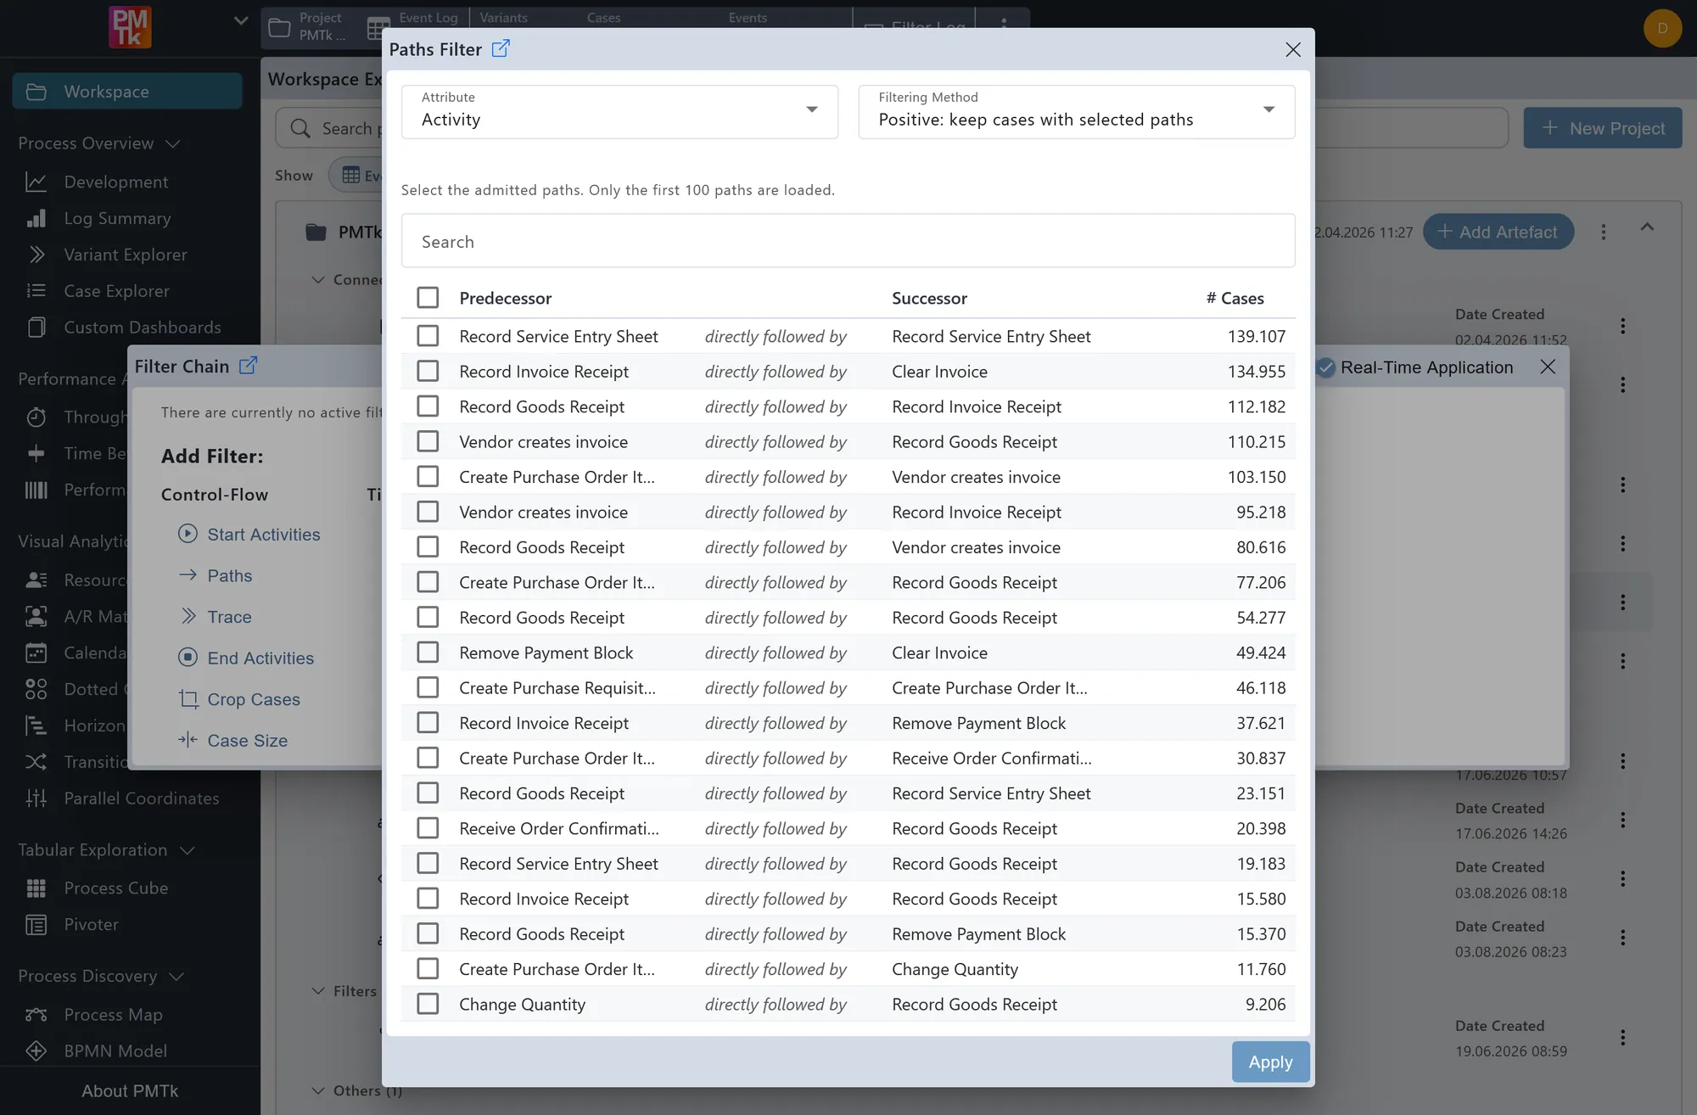Click the Case Explorer list icon
Image resolution: width=1697 pixels, height=1115 pixels.
point(36,291)
